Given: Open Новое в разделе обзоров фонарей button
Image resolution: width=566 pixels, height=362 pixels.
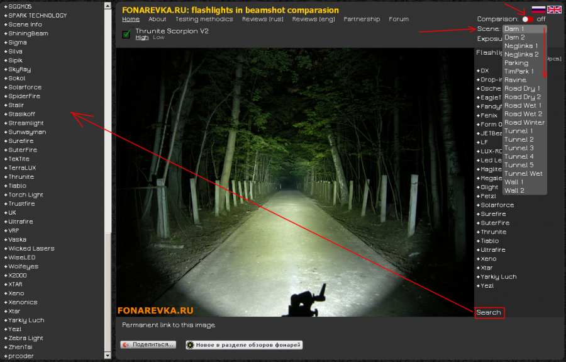Looking at the screenshot, I should pyautogui.click(x=244, y=345).
